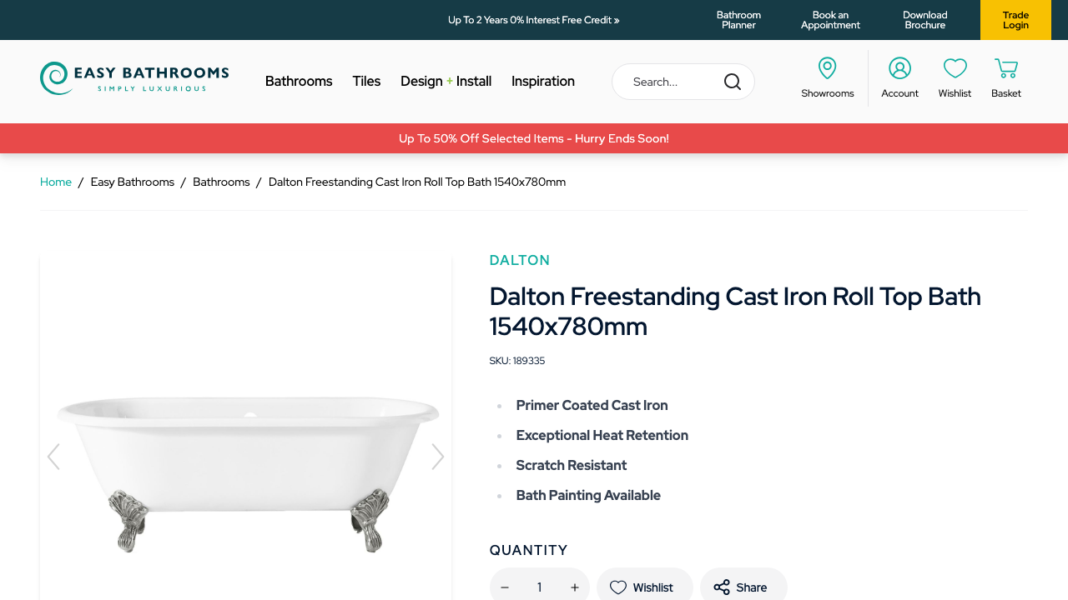Click inside the Search input field
The height and width of the screenshot is (600, 1068).
(x=667, y=82)
